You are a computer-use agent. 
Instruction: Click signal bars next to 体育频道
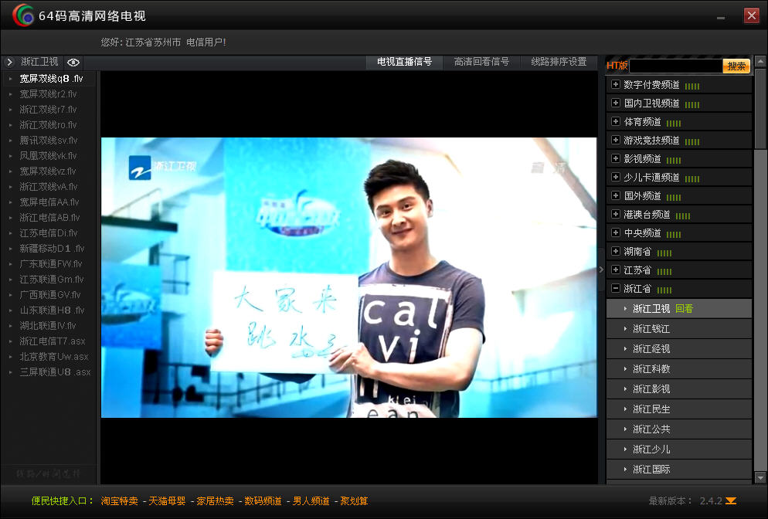click(x=674, y=123)
